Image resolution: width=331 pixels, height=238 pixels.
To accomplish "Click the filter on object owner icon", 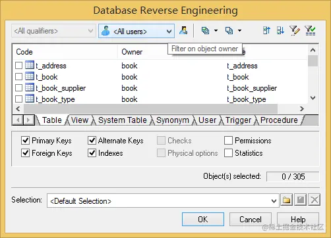I will pyautogui.click(x=183, y=31).
